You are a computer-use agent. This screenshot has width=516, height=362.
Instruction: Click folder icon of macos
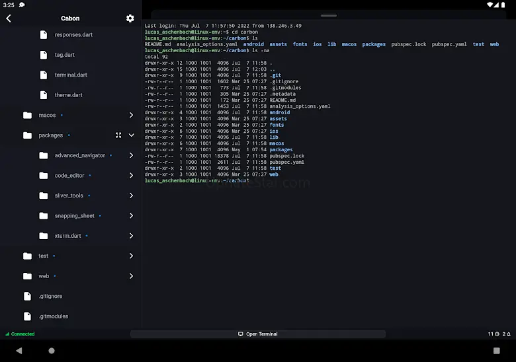(x=27, y=116)
